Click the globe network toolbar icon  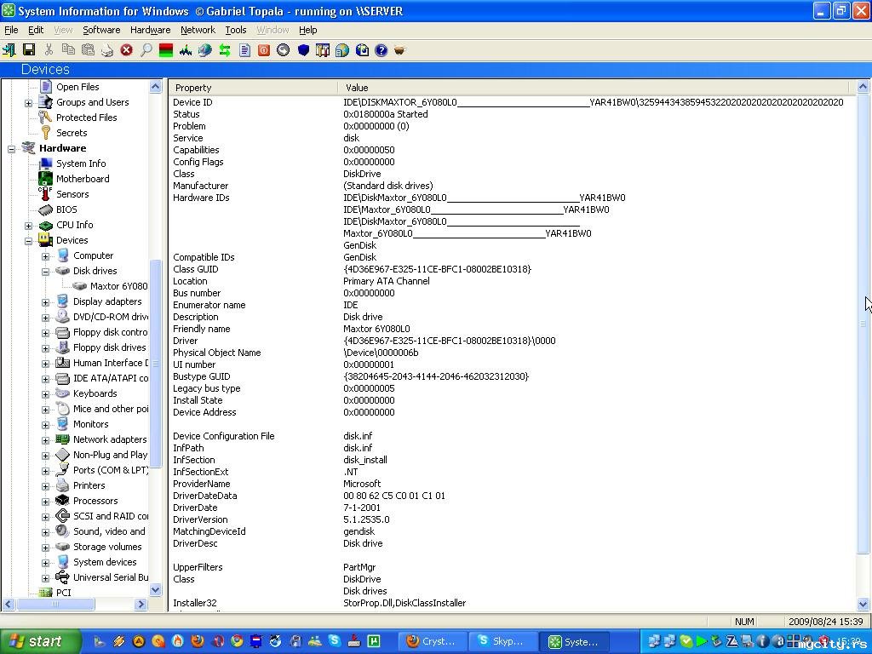(205, 50)
